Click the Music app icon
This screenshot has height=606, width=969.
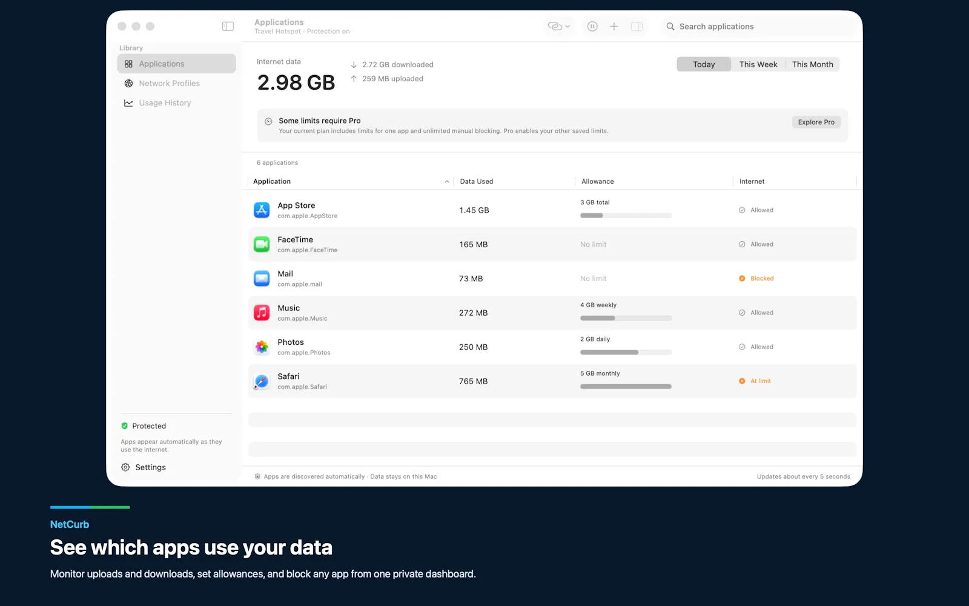(262, 313)
